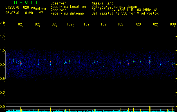Select the observer name Masaki Kano

tap(102, 3)
